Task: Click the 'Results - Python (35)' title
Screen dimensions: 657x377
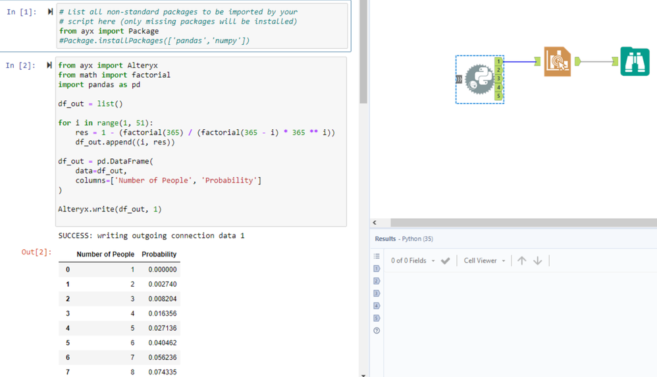Action: pyautogui.click(x=404, y=239)
